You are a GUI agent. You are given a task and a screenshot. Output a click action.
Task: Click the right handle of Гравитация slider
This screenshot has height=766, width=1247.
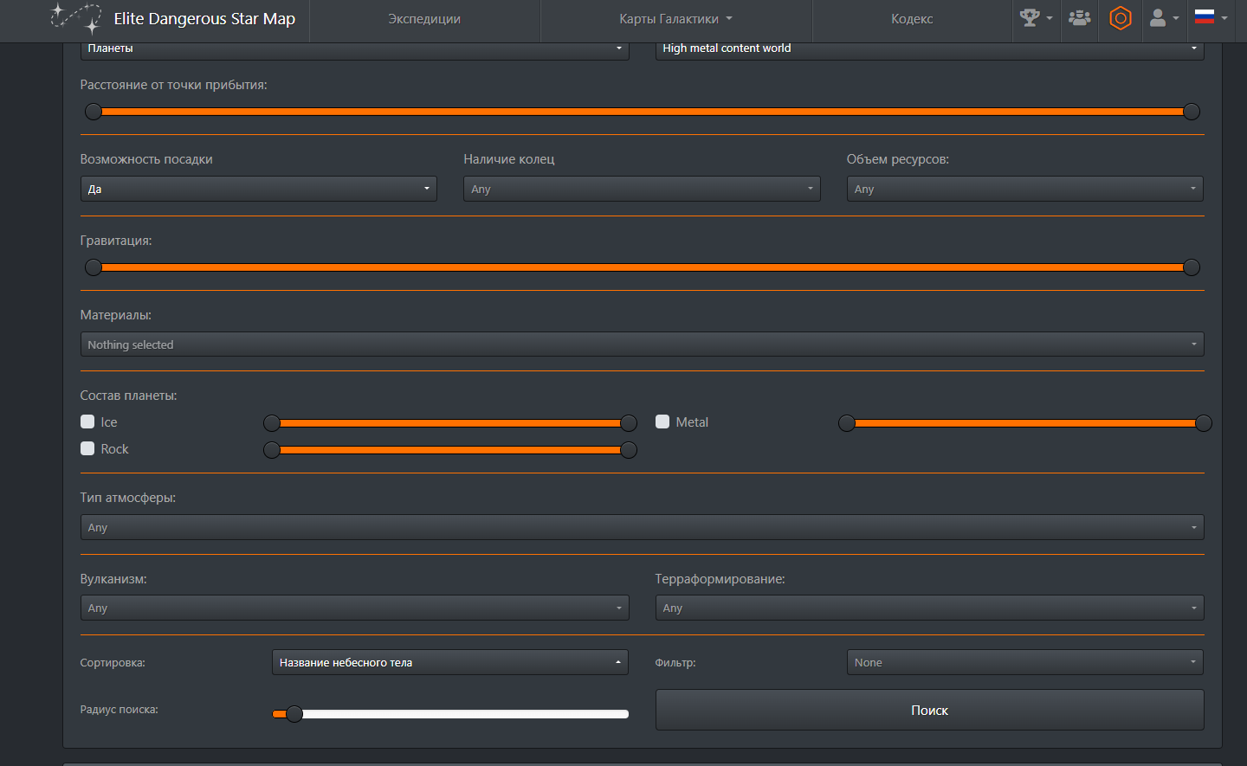click(x=1192, y=267)
